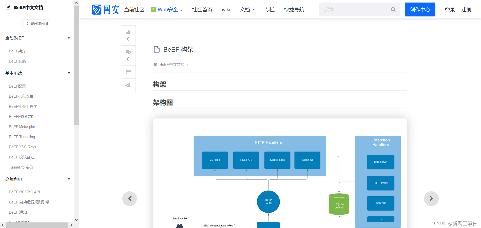Click the sidebar scroll-down arrow
Viewport: 481px width, 228px height.
coord(76,220)
